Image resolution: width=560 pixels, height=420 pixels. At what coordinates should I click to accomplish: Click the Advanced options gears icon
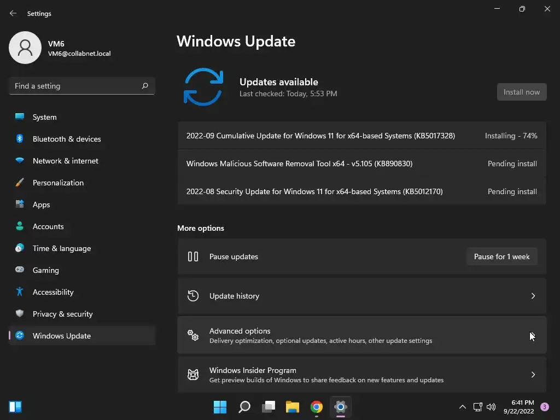click(x=193, y=335)
